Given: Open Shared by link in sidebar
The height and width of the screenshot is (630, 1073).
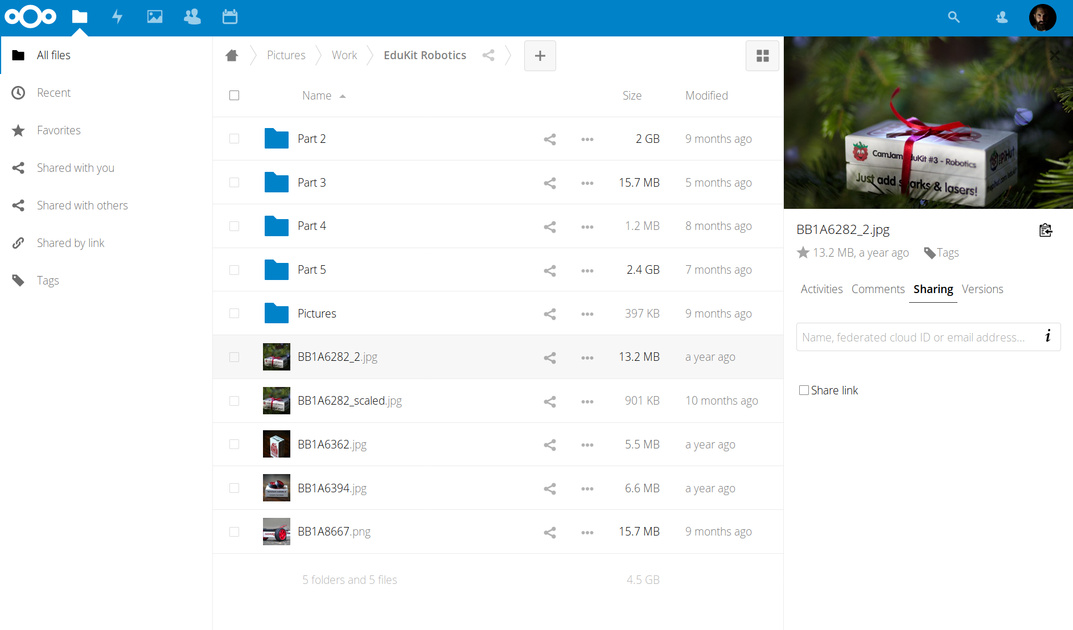Looking at the screenshot, I should [71, 242].
